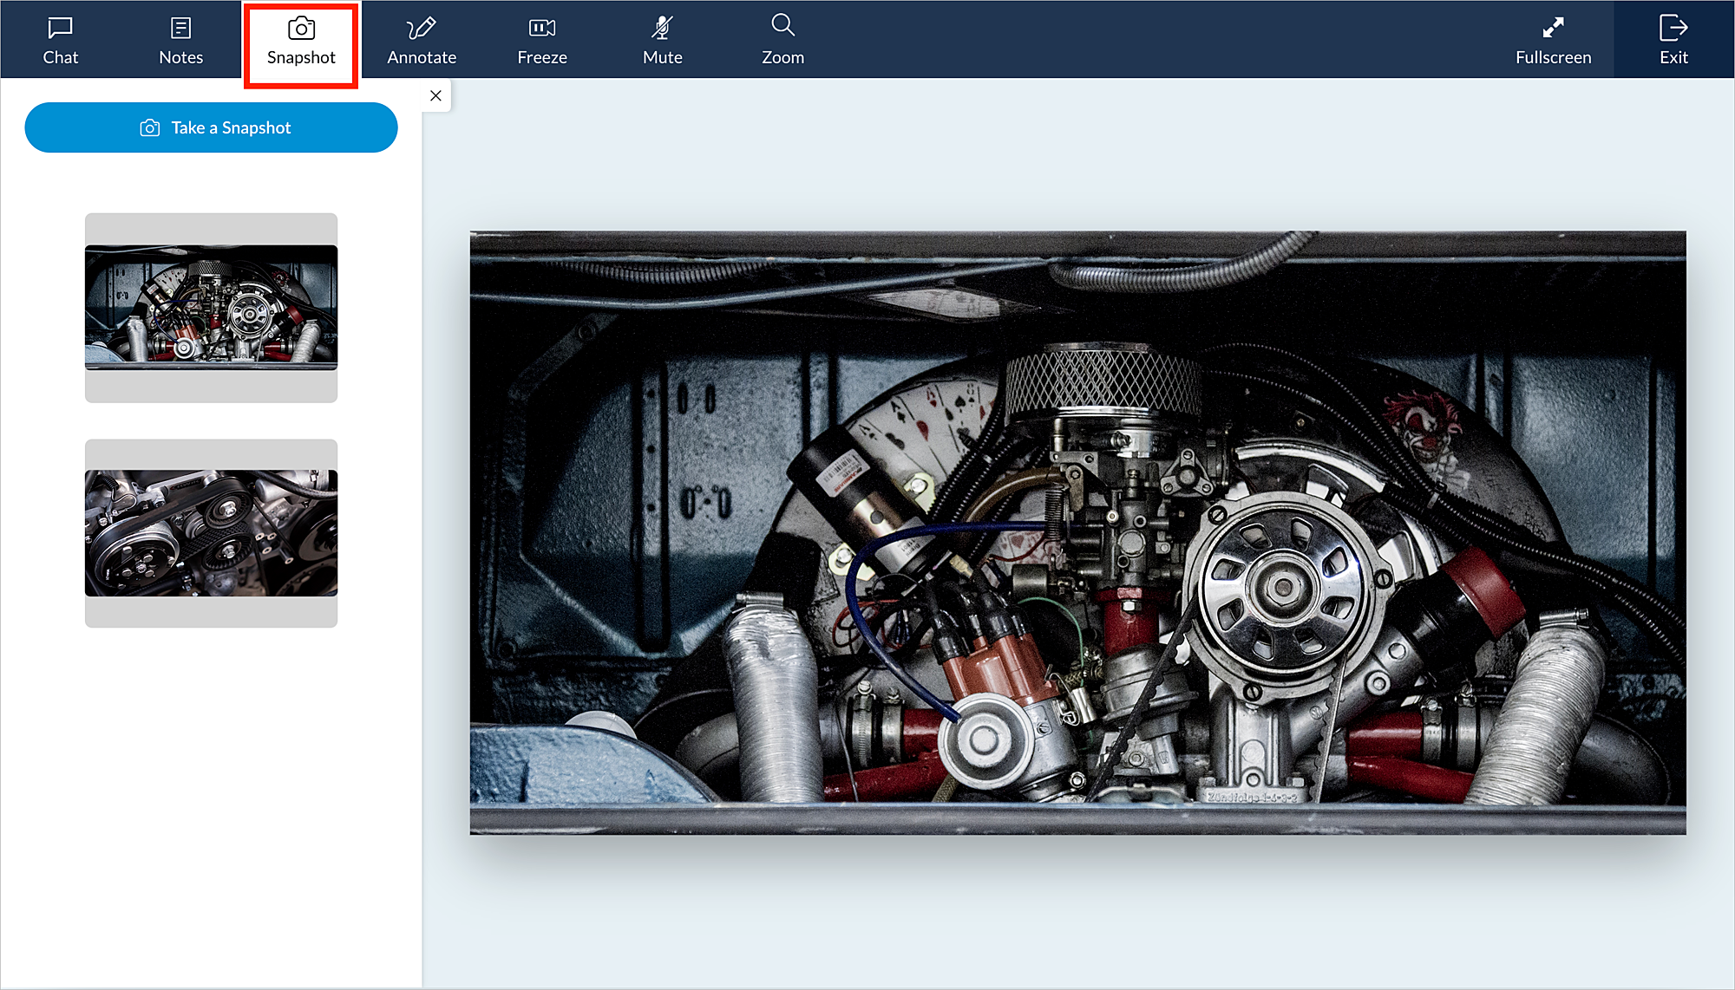Click the Fullscreen label text
The image size is (1735, 990).
tap(1553, 57)
